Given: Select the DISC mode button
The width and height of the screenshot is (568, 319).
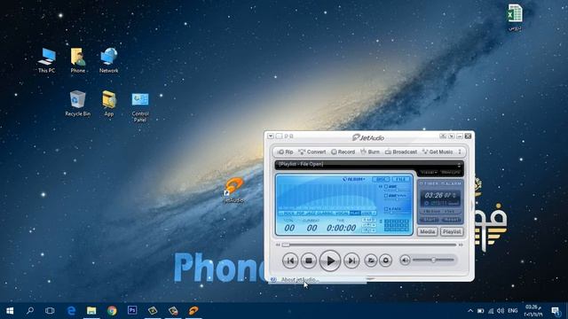Looking at the screenshot, I should 381,179.
